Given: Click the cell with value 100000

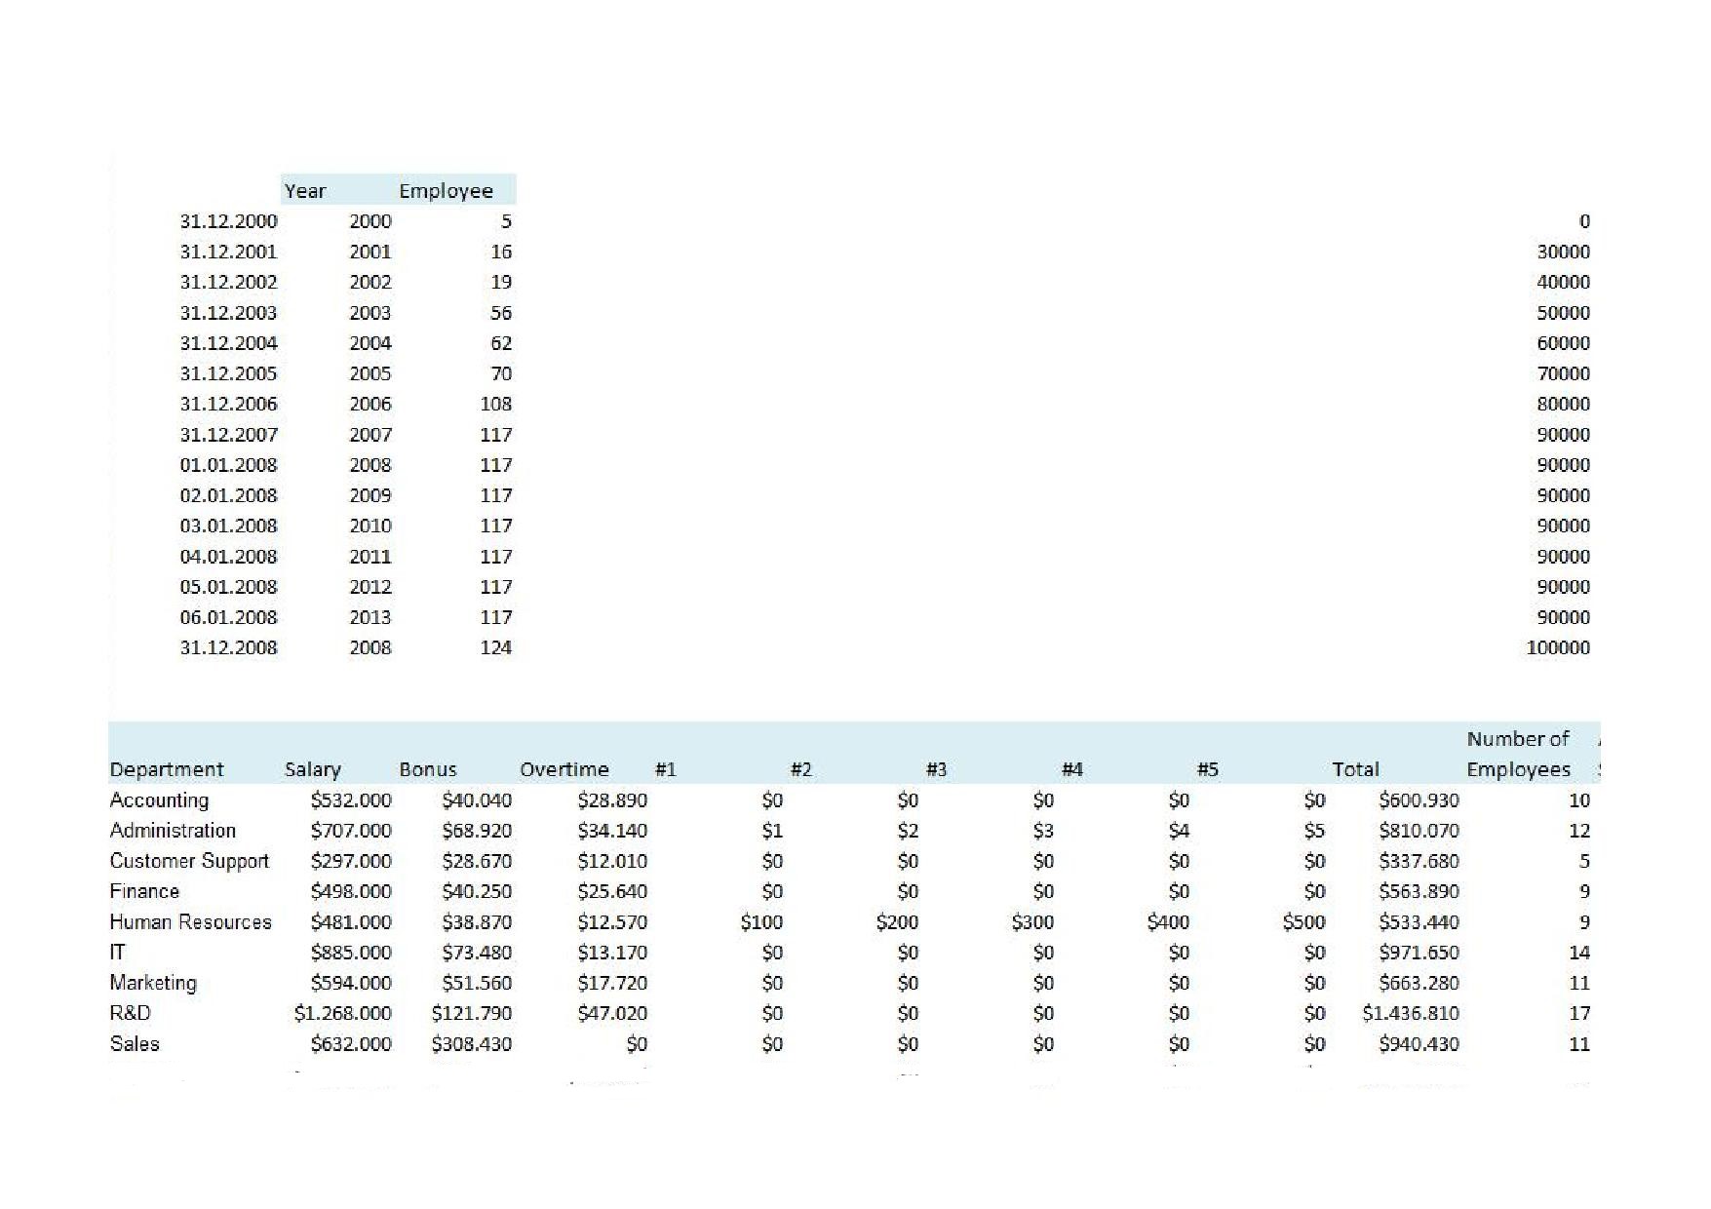Looking at the screenshot, I should click(x=1557, y=647).
